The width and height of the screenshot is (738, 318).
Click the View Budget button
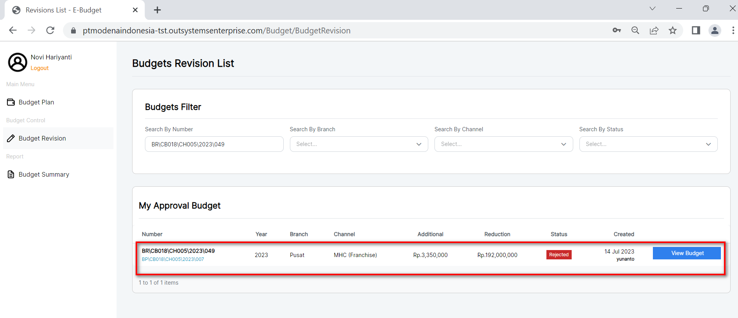click(687, 253)
